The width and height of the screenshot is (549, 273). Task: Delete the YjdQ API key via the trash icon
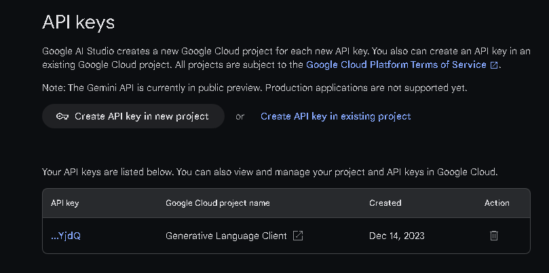(493, 236)
